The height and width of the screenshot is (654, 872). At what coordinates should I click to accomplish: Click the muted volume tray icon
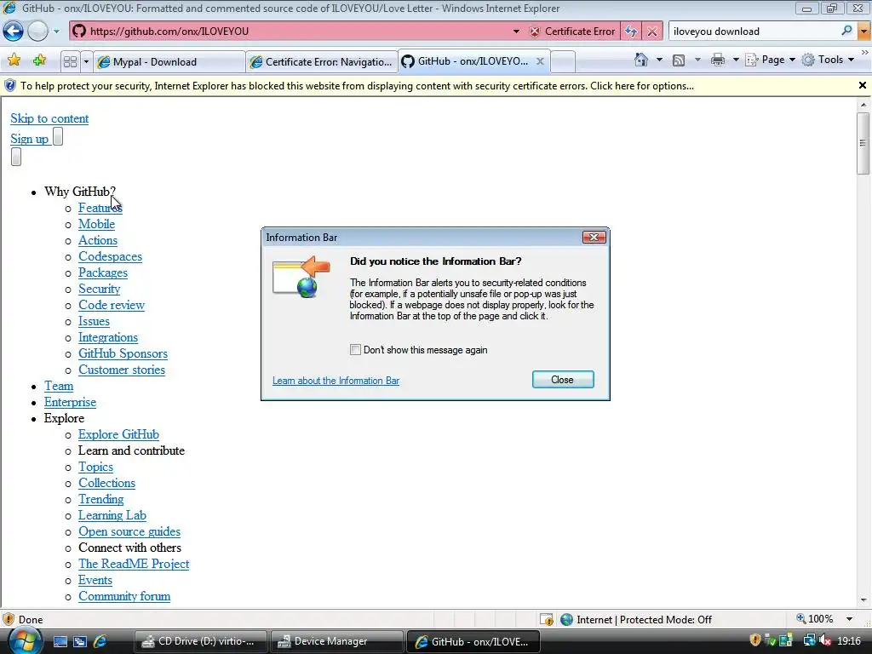tap(825, 640)
